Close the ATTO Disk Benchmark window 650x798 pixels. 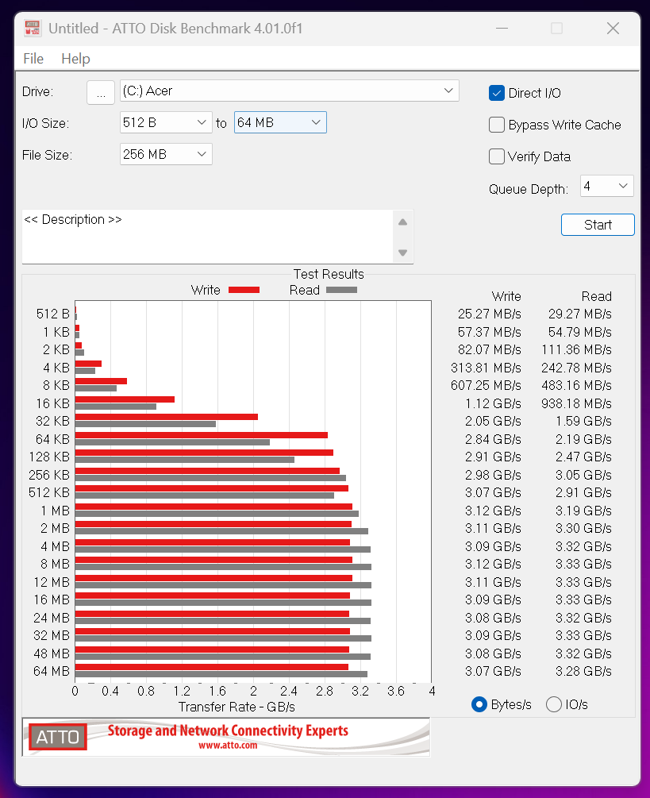(x=613, y=29)
